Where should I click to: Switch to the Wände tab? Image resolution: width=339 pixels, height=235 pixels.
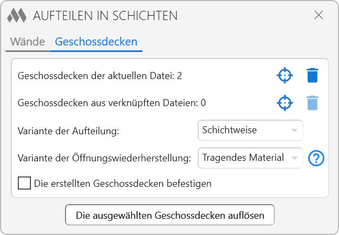coord(27,41)
